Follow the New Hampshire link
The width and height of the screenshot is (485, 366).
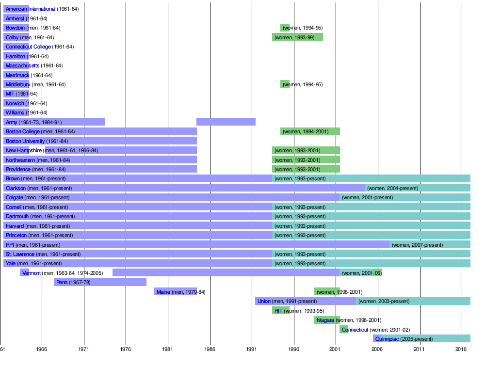coord(23,151)
